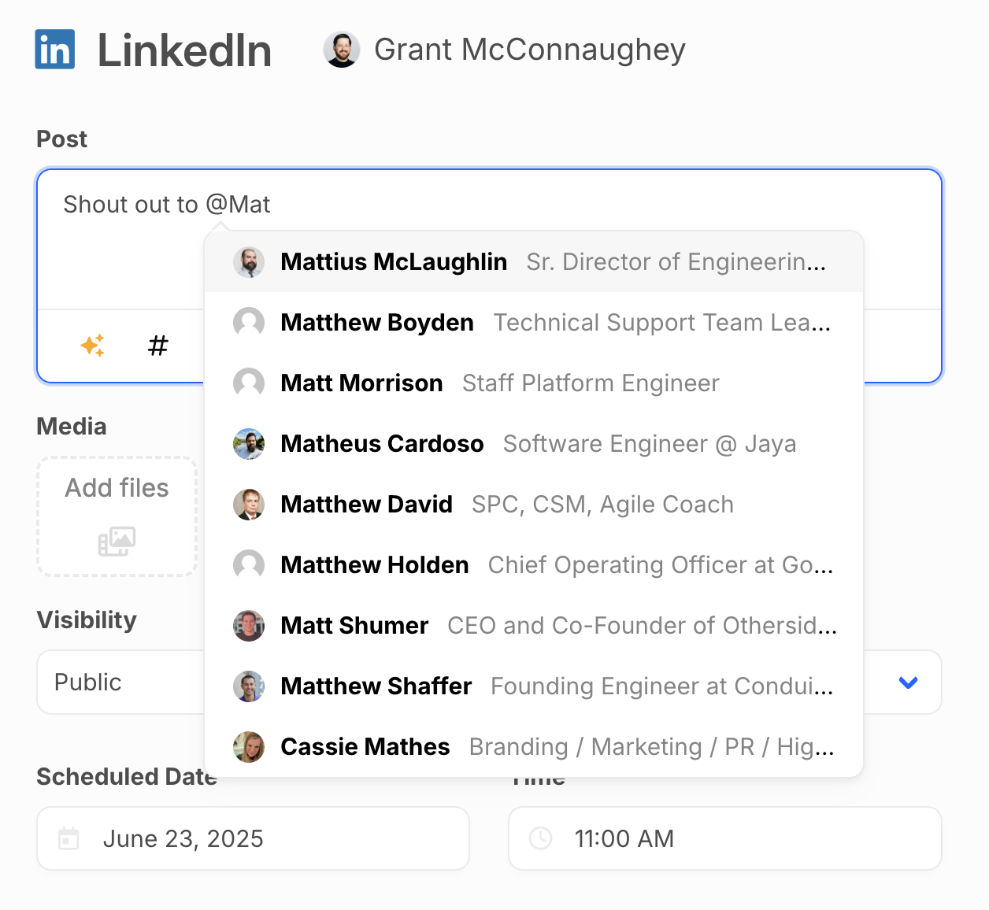Viewport: 989px width, 910px height.
Task: Click Grant McConnaughey's profile avatar
Action: [342, 50]
